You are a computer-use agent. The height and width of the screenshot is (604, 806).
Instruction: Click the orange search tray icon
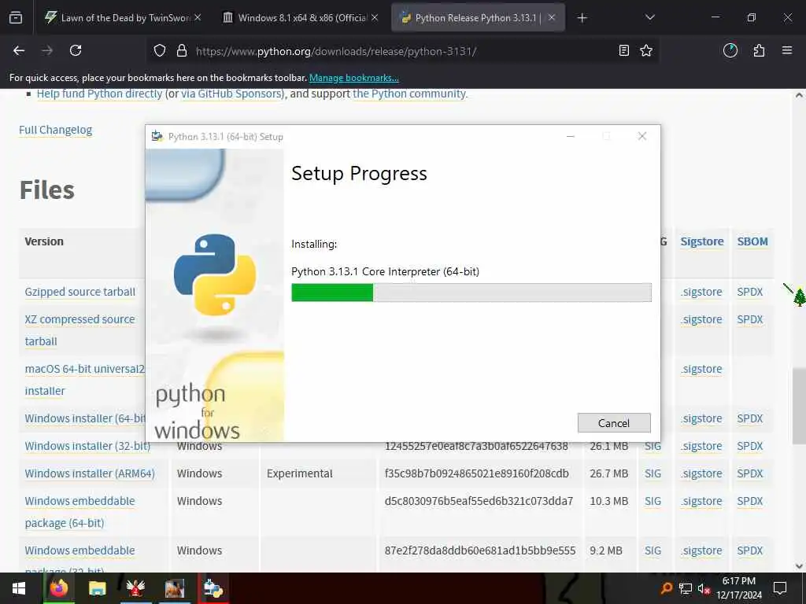pos(667,588)
